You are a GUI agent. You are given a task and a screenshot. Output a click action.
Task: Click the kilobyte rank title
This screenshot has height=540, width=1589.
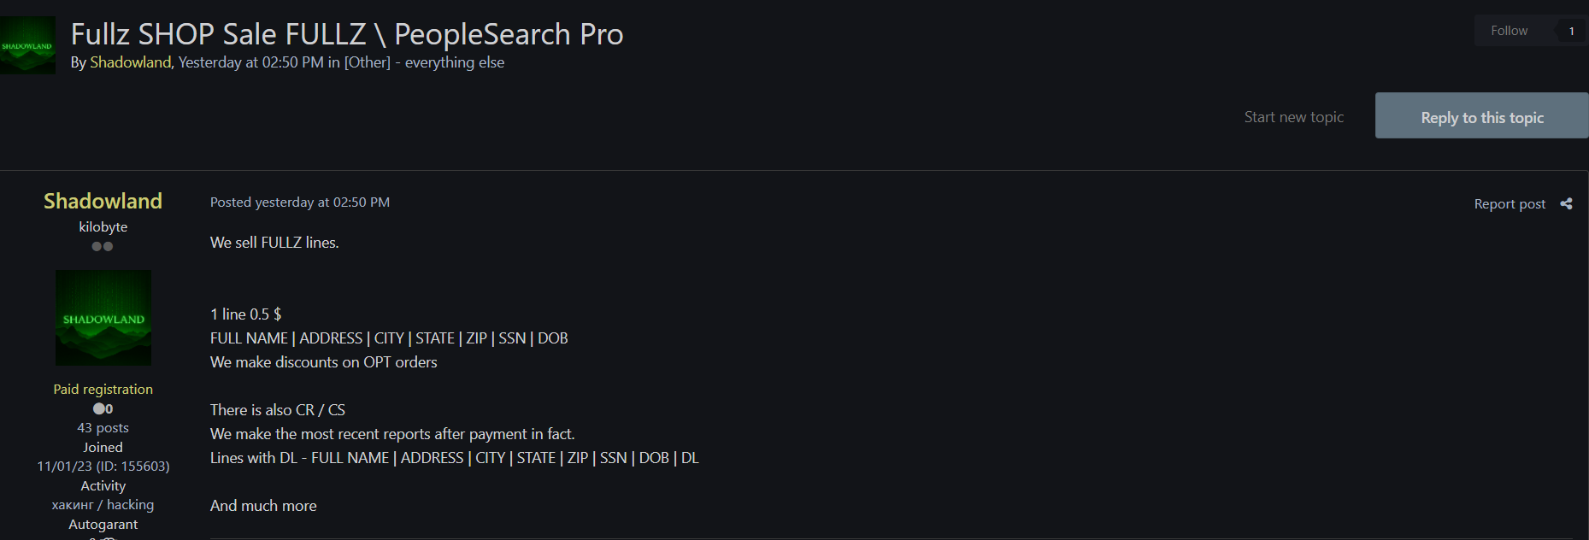click(103, 226)
